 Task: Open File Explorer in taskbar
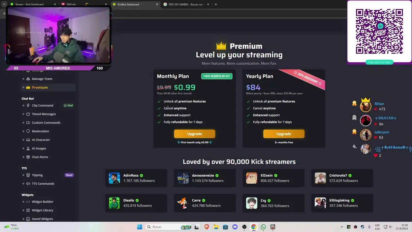216,227
